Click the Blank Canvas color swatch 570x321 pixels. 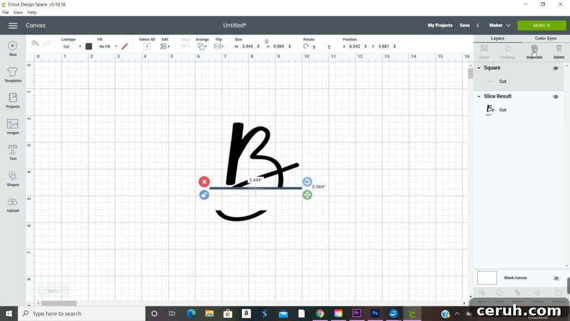[487, 278]
